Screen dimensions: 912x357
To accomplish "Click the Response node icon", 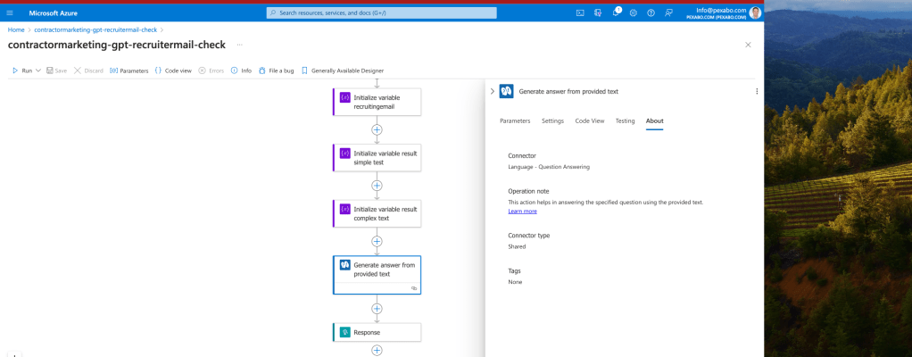I will click(x=345, y=332).
